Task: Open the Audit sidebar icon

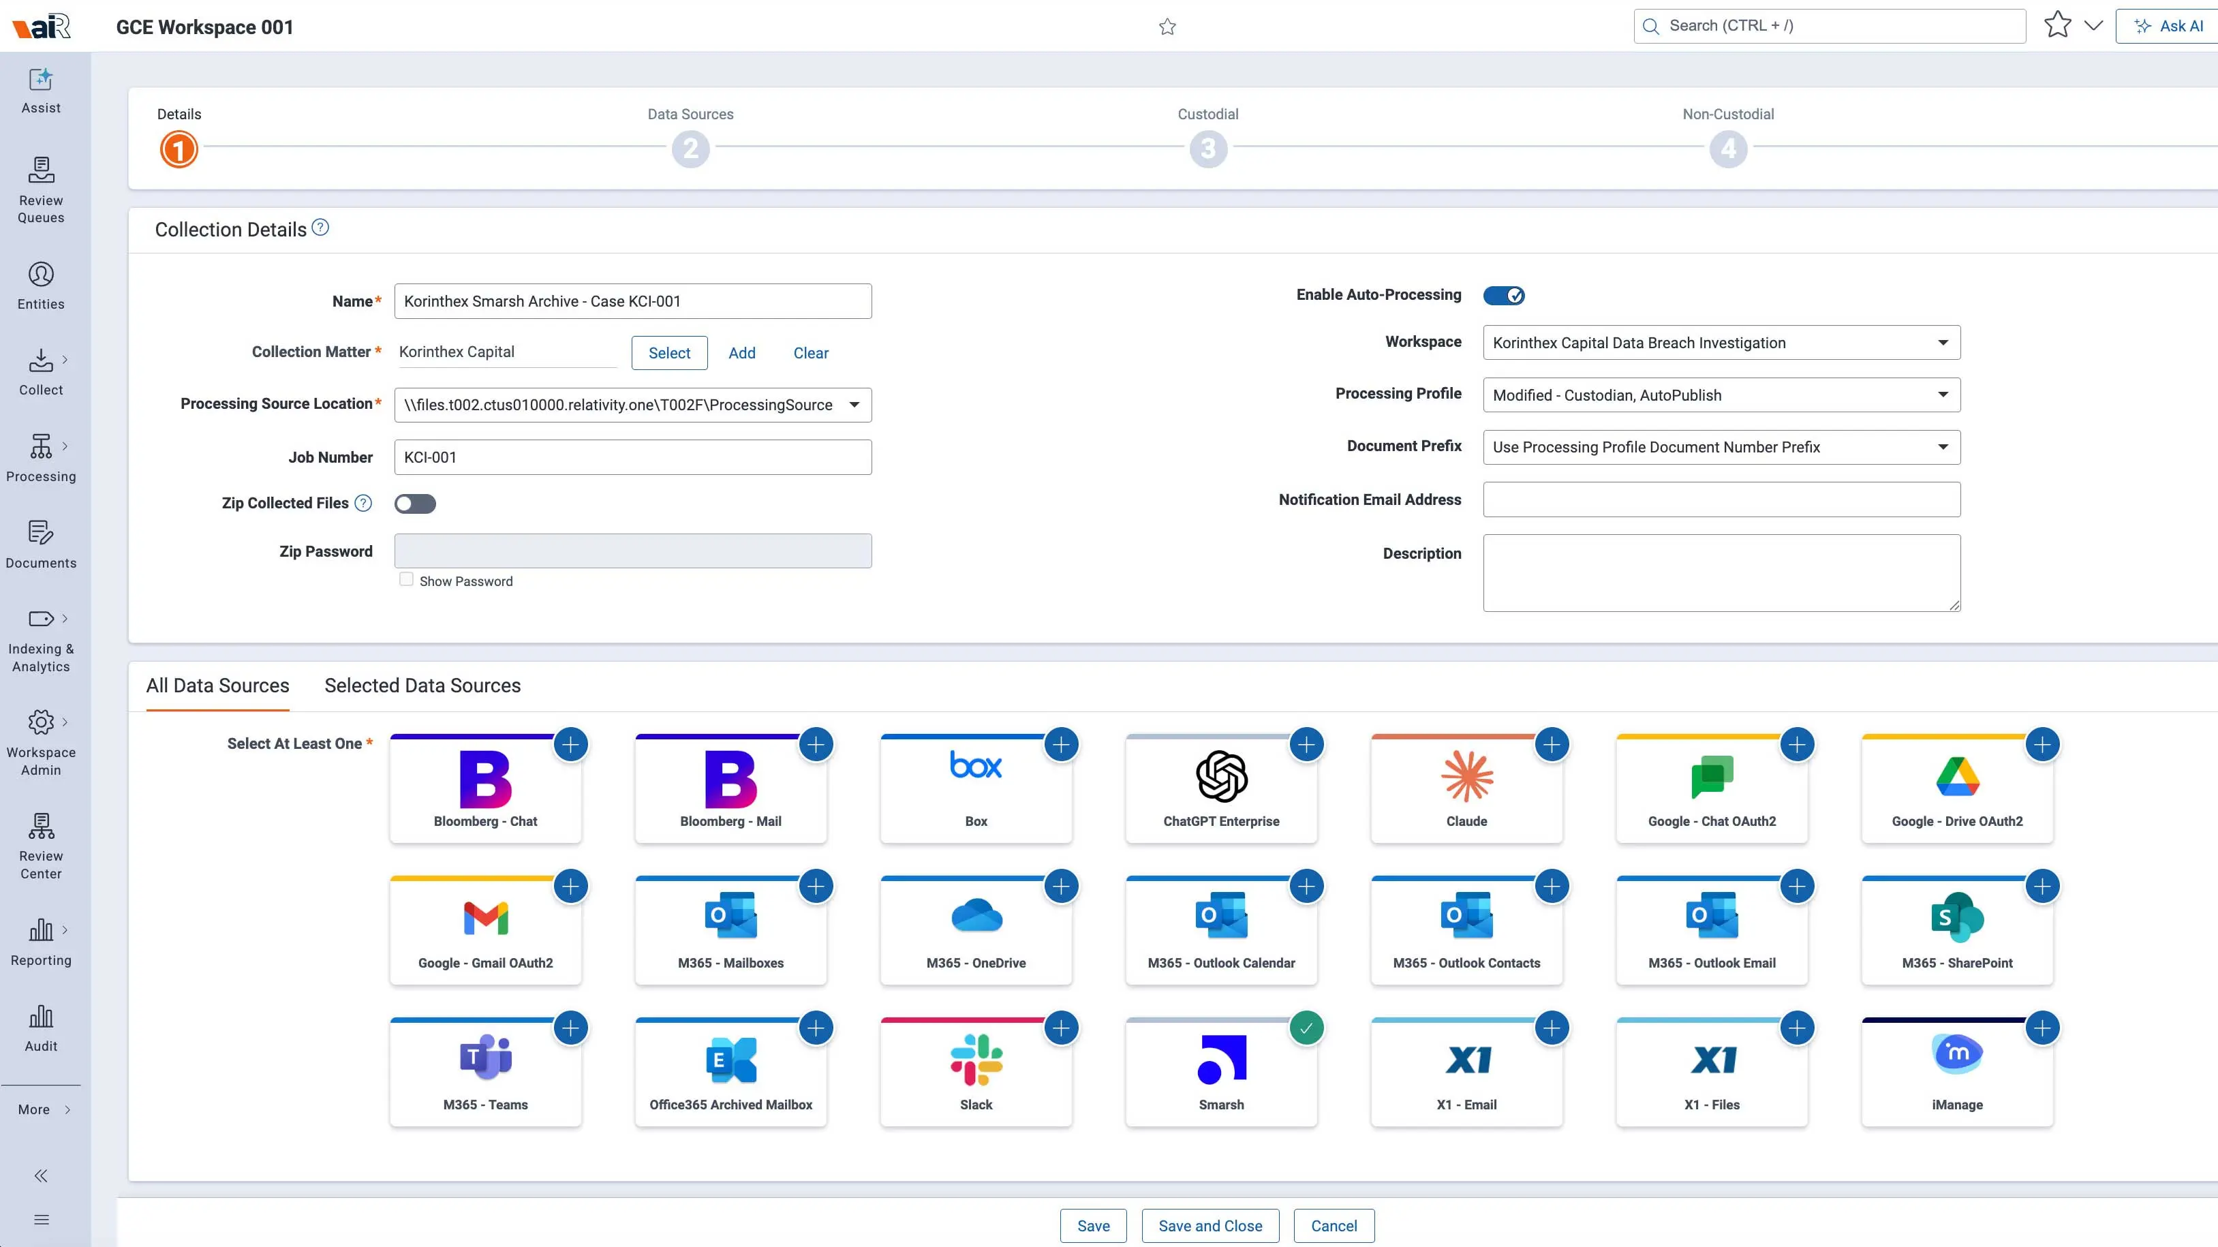Action: (40, 1028)
